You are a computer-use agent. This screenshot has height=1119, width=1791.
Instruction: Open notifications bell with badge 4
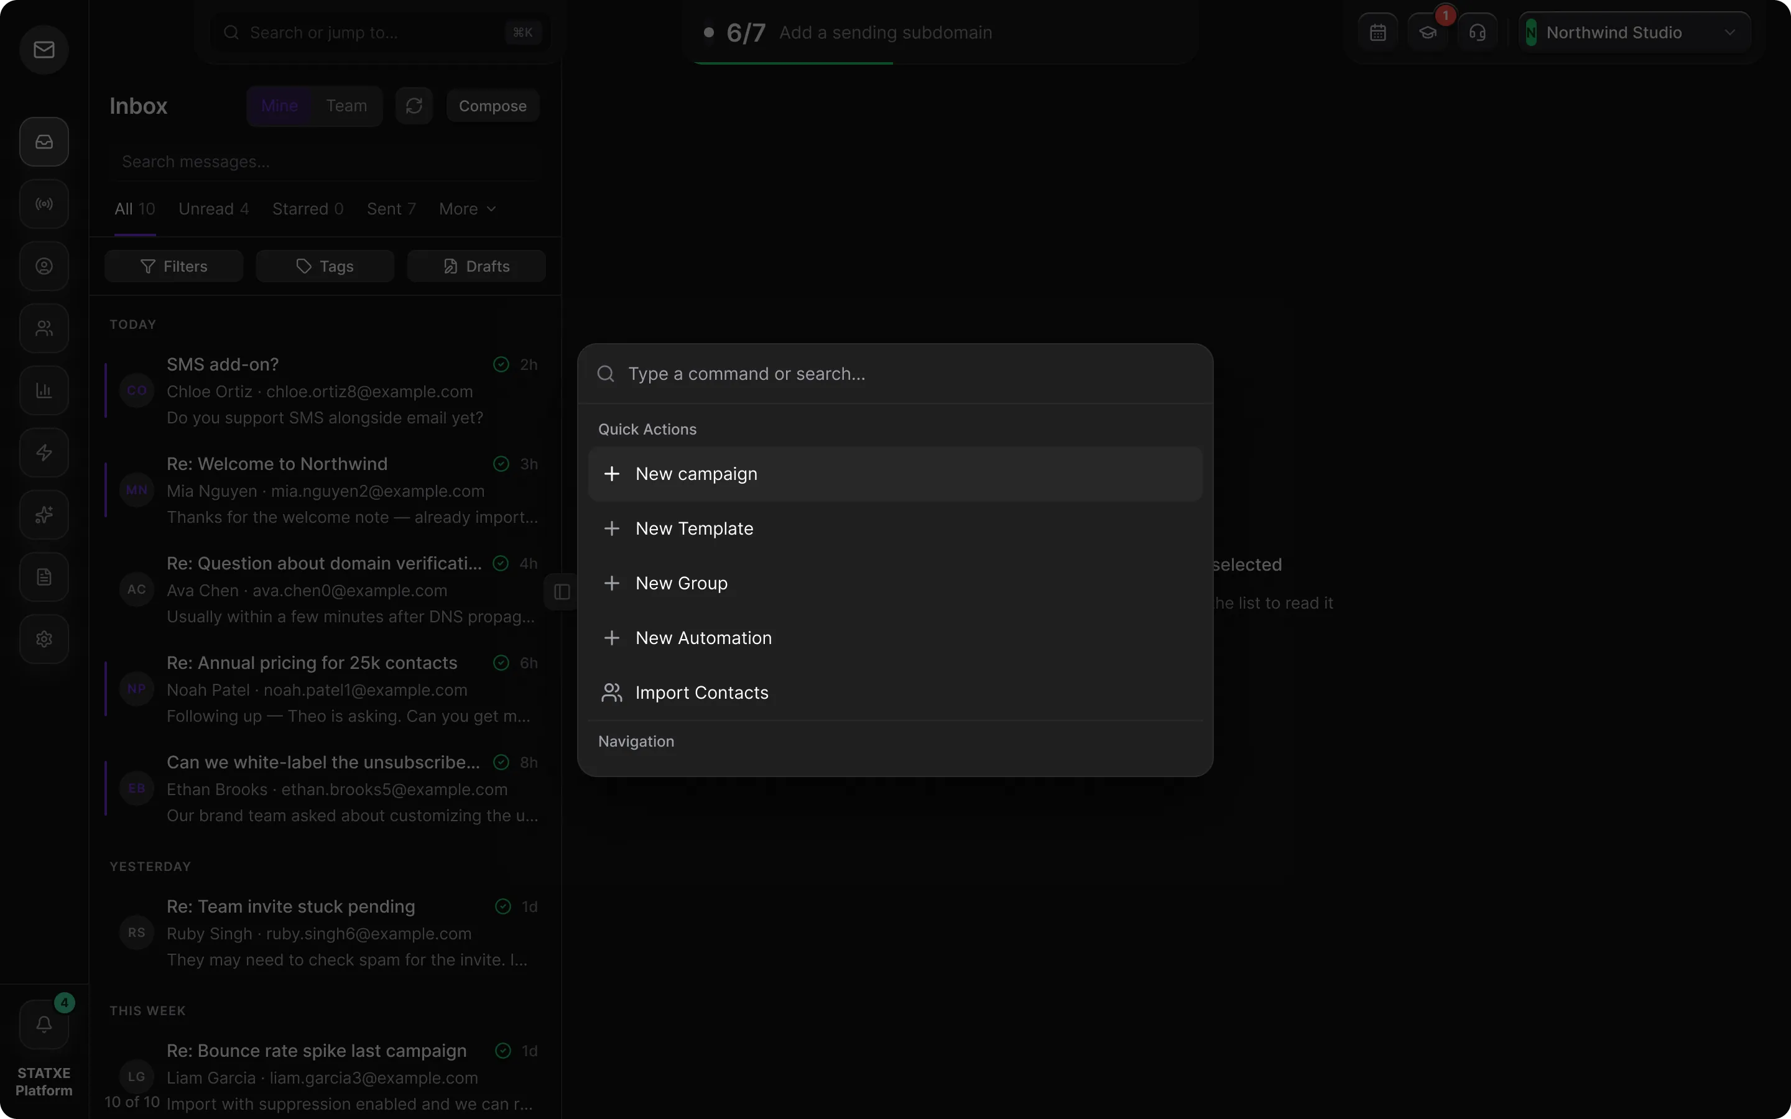point(44,1025)
